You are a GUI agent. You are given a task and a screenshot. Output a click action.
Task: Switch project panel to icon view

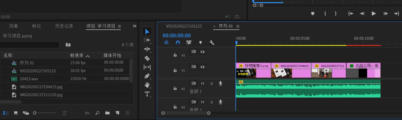coord(16,113)
